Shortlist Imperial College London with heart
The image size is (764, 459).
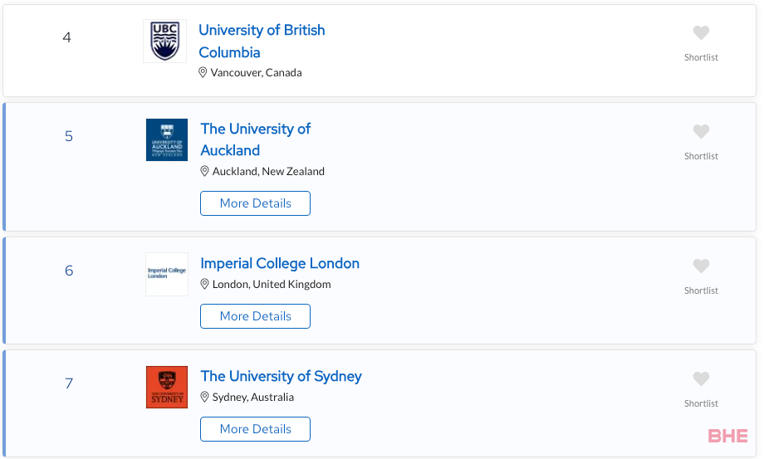pyautogui.click(x=701, y=266)
